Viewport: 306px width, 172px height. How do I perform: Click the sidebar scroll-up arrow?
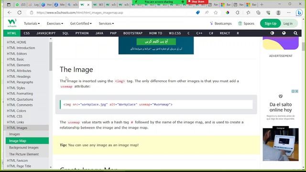tap(51, 39)
